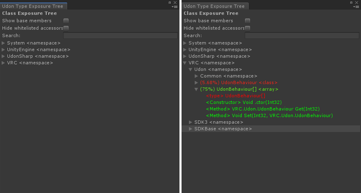Image resolution: width=361 pixels, height=193 pixels.
Task: Select the SDK3 <namespace> row
Action: click(x=271, y=122)
